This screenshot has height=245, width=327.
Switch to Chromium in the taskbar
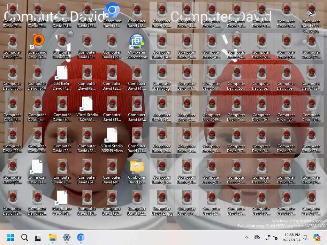[x=81, y=237]
